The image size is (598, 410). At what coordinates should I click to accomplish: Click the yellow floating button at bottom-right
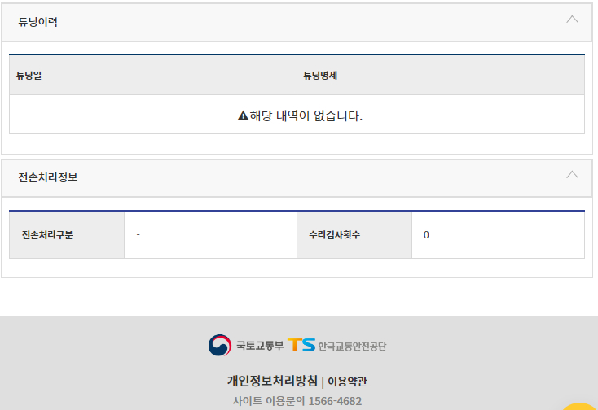point(579,405)
